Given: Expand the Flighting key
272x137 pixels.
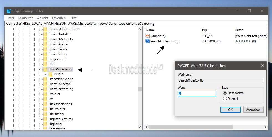Looking at the screenshot, I should pos(40,124).
